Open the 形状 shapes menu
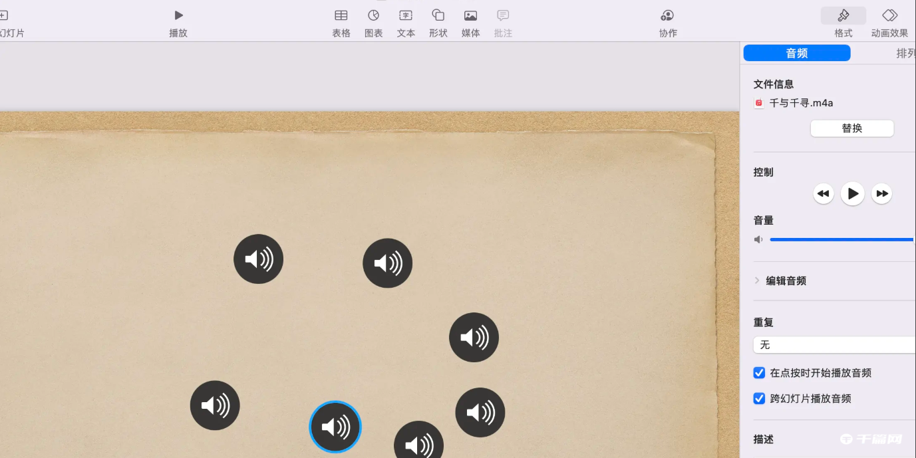Viewport: 916px width, 458px height. [x=438, y=15]
